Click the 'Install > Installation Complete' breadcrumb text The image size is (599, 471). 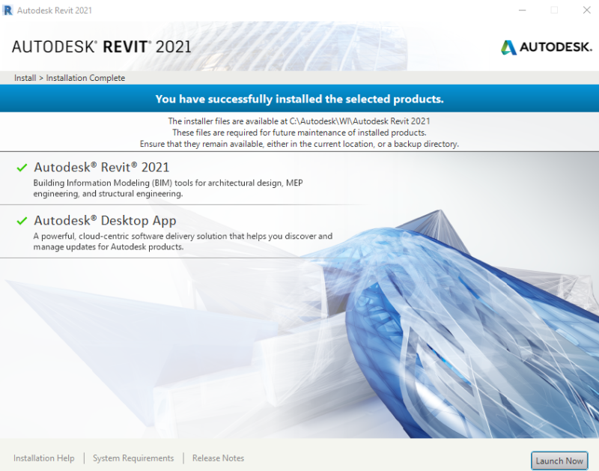click(x=70, y=78)
